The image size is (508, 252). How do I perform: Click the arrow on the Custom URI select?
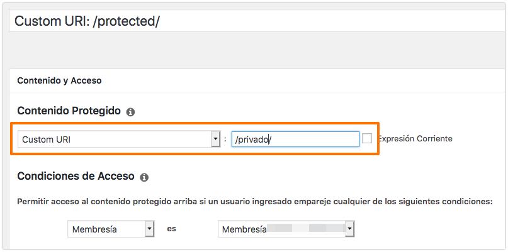point(216,140)
